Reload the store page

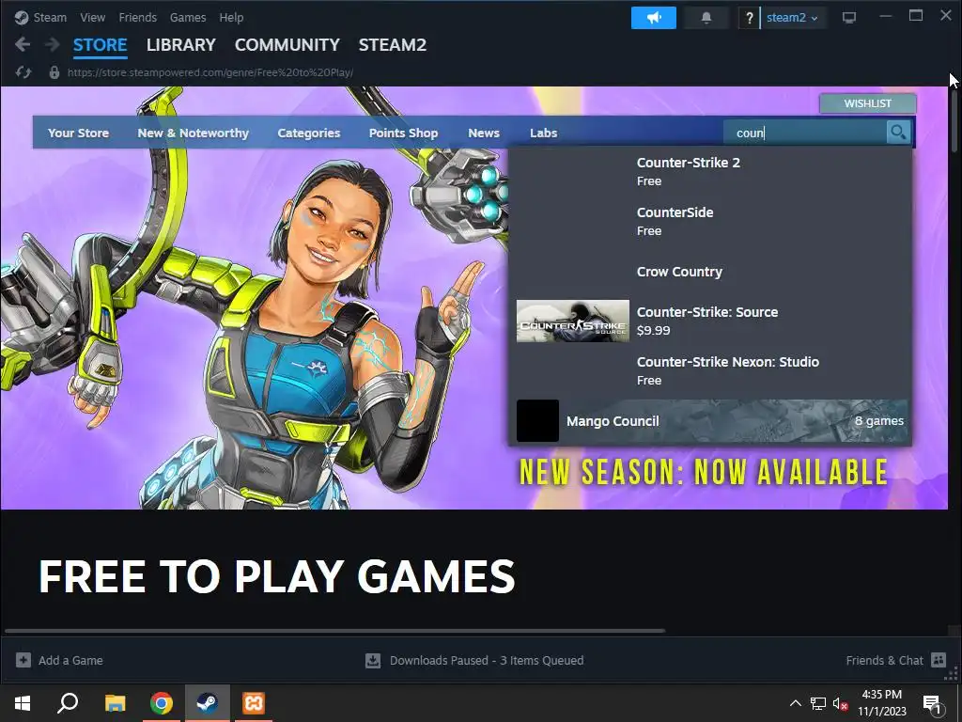23,72
